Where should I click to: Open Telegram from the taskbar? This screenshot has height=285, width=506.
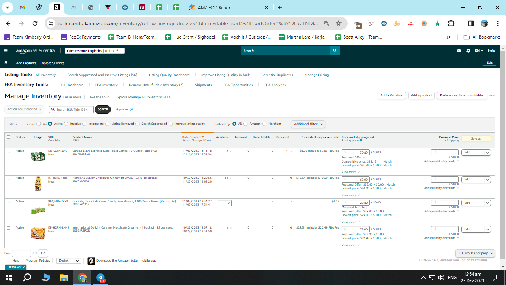click(x=100, y=278)
